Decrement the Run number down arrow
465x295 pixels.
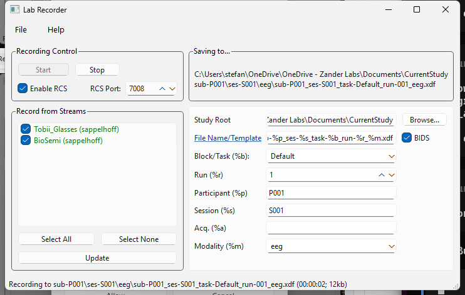(x=392, y=175)
